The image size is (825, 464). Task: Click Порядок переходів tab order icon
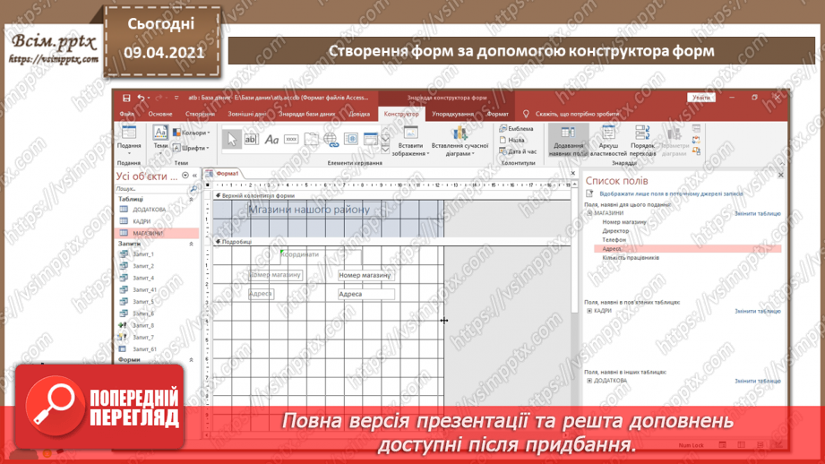pyautogui.click(x=642, y=141)
